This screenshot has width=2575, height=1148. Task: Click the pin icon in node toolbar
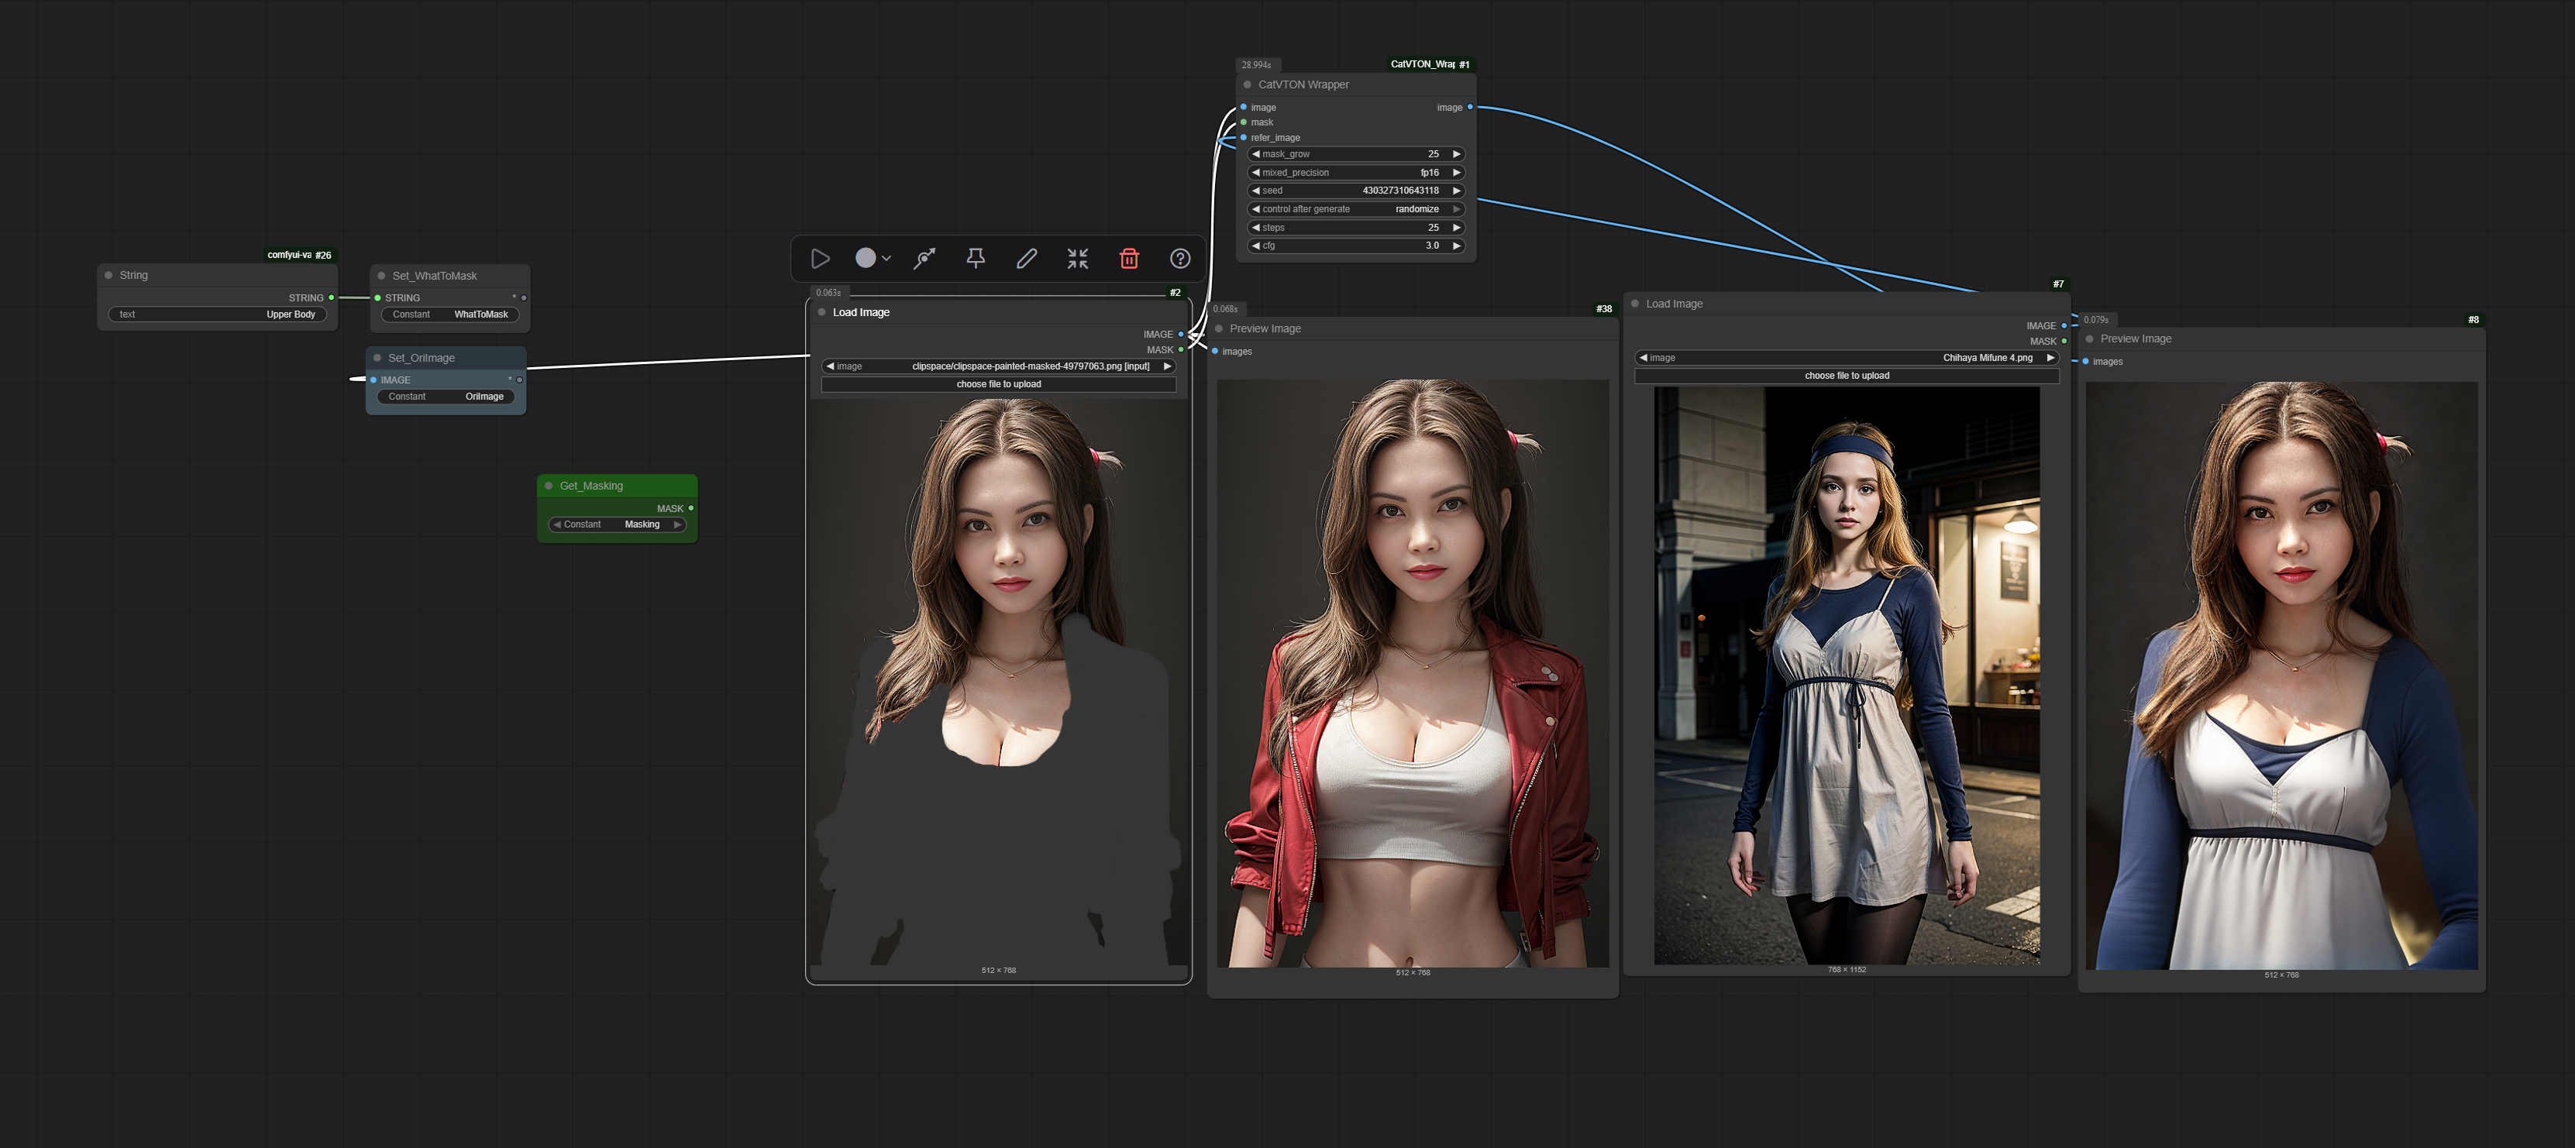(x=976, y=259)
